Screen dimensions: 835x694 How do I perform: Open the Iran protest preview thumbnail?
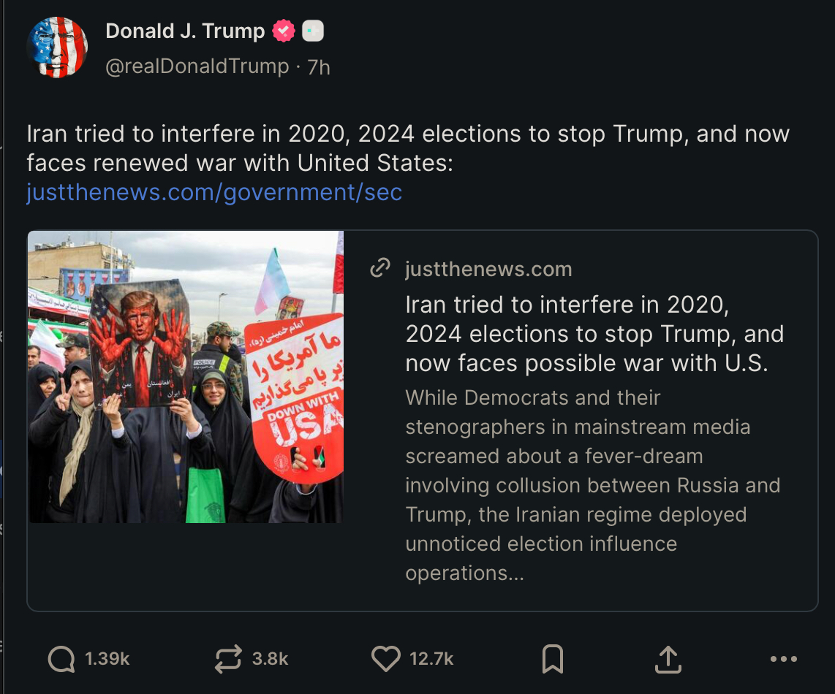(186, 377)
